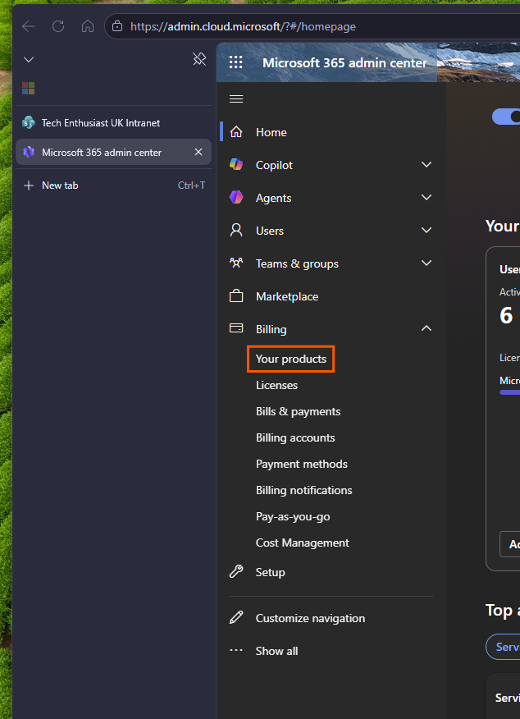The width and height of the screenshot is (520, 719).
Task: Open Billing accounts
Action: [295, 438]
